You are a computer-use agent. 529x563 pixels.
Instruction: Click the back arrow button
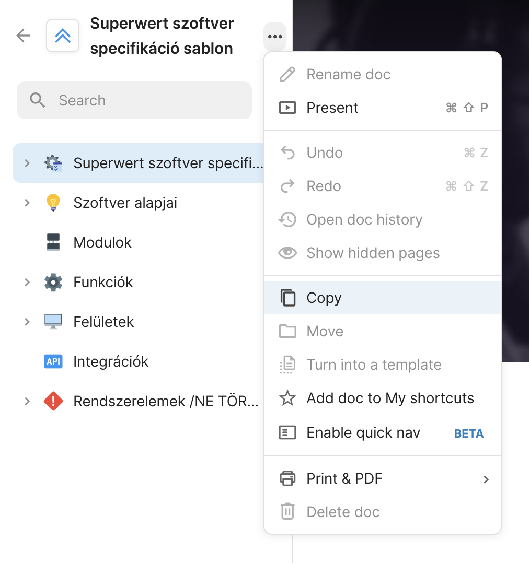[23, 36]
